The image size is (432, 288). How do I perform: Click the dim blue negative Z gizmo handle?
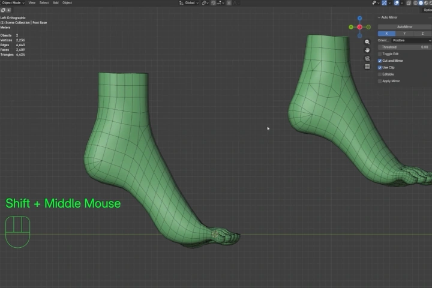pos(360,36)
